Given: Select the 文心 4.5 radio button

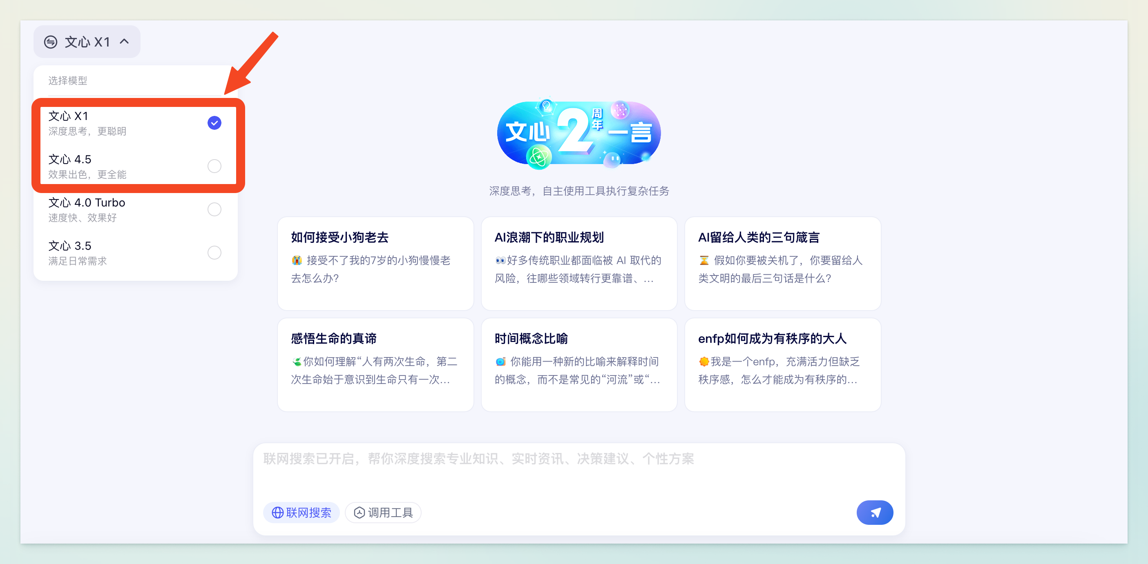Looking at the screenshot, I should point(214,166).
